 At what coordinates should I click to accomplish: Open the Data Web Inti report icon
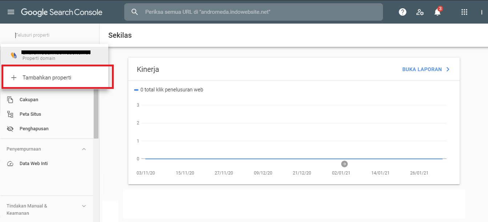click(x=10, y=163)
